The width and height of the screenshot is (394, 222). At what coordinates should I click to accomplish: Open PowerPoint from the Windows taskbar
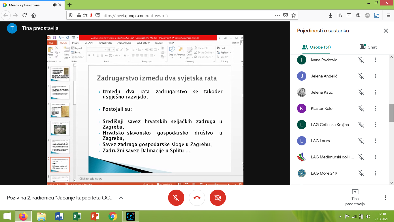(x=95, y=216)
